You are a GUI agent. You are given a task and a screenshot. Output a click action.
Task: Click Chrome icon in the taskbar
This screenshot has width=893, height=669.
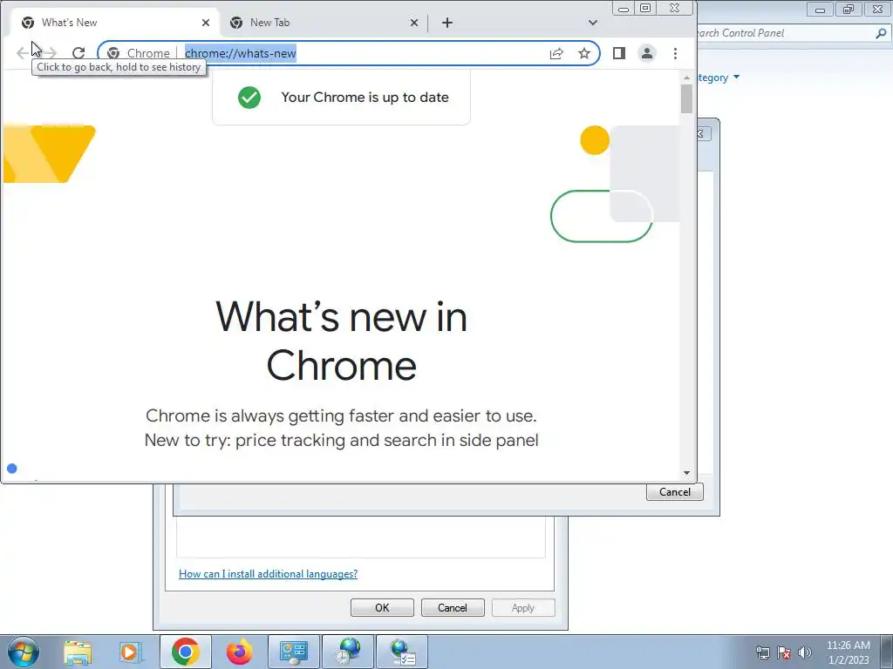click(185, 652)
